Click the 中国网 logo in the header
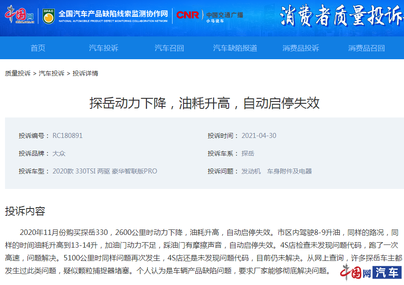The image size is (404, 285). click(20, 15)
